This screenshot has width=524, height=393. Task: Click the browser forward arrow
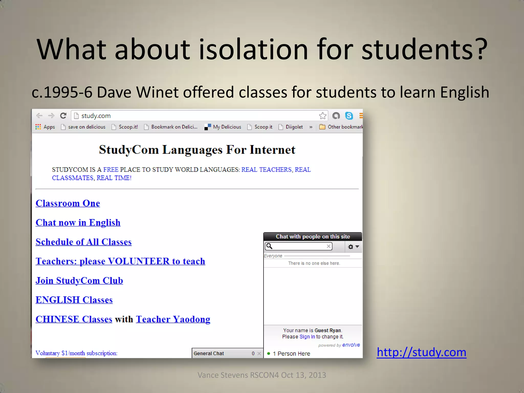point(51,116)
